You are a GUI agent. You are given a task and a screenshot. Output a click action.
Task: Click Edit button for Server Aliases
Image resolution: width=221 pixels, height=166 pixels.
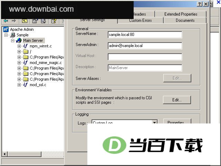(x=177, y=78)
